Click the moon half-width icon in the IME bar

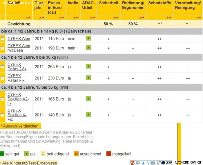(x=143, y=163)
